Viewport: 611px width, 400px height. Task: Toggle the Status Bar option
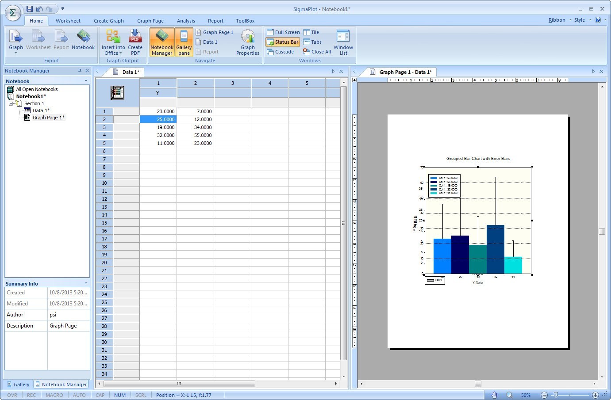(283, 42)
